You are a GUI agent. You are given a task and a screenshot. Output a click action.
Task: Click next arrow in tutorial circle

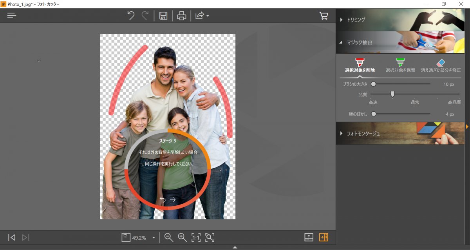point(173,199)
